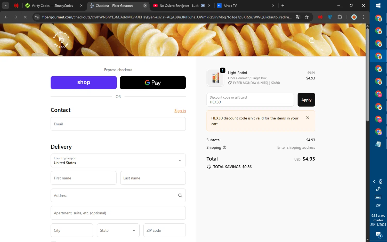387x242 pixels.
Task: Click the shipping help question mark icon
Action: click(x=224, y=148)
